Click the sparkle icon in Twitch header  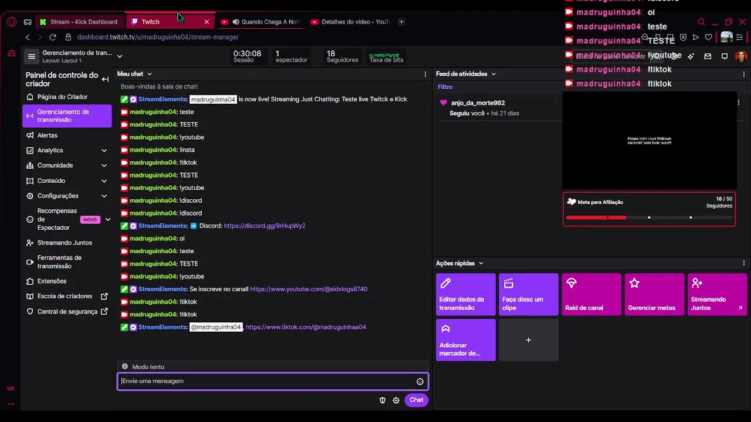coord(691,56)
